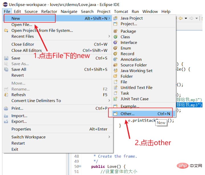The width and height of the screenshot is (205, 175).
Task: Click the Save All icon
Action: point(6,69)
